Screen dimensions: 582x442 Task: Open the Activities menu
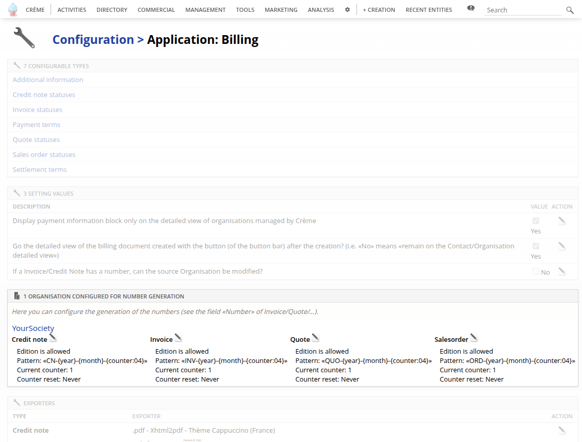coord(72,10)
